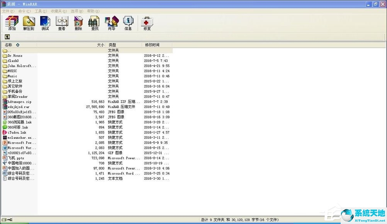Open the 命令 (Commands) menu
The width and height of the screenshot is (387, 224).
click(x=24, y=11)
